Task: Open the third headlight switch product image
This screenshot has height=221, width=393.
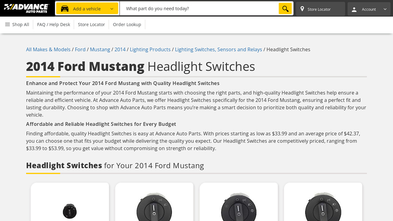Action: pos(239,207)
